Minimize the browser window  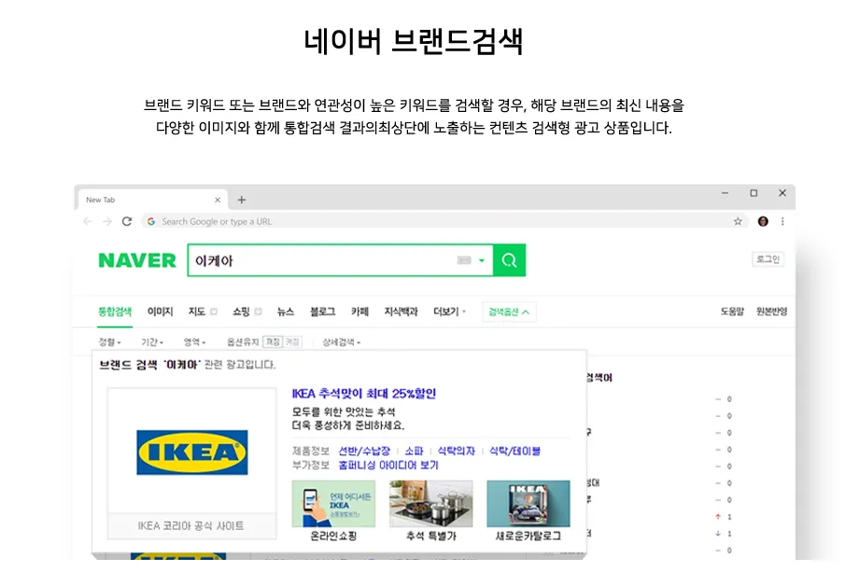[725, 192]
